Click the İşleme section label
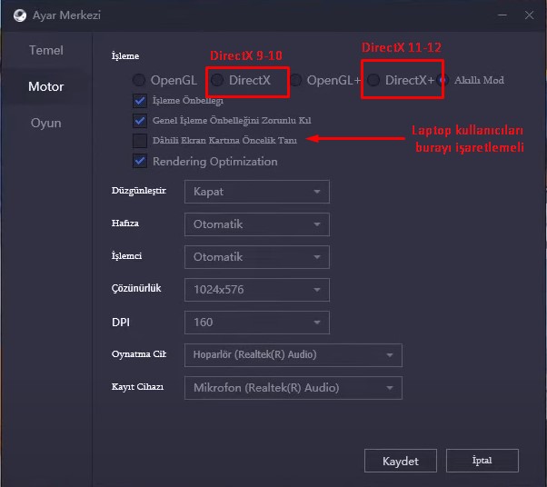The width and height of the screenshot is (547, 487). [x=125, y=55]
